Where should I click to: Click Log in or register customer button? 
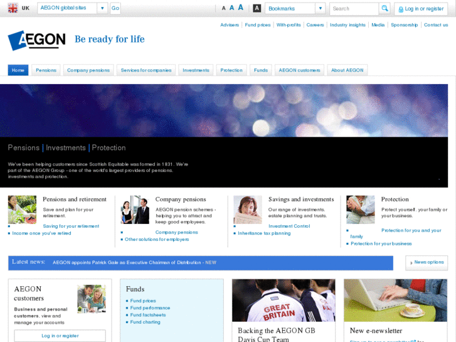[60, 336]
